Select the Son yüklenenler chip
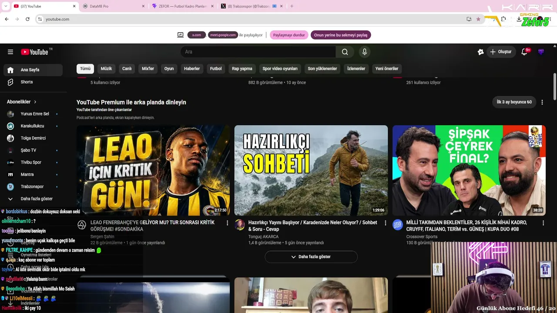Image resolution: width=557 pixels, height=313 pixels. coord(322,69)
